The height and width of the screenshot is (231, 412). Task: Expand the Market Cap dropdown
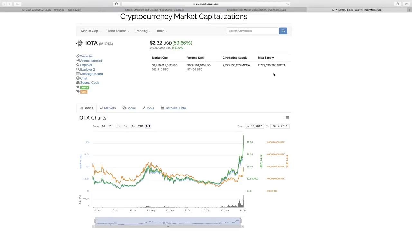click(x=91, y=31)
